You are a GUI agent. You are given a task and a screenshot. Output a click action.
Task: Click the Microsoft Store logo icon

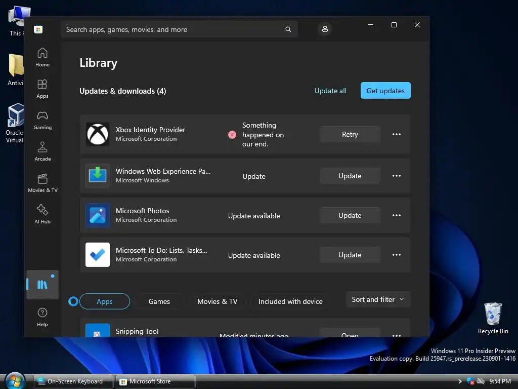38,29
